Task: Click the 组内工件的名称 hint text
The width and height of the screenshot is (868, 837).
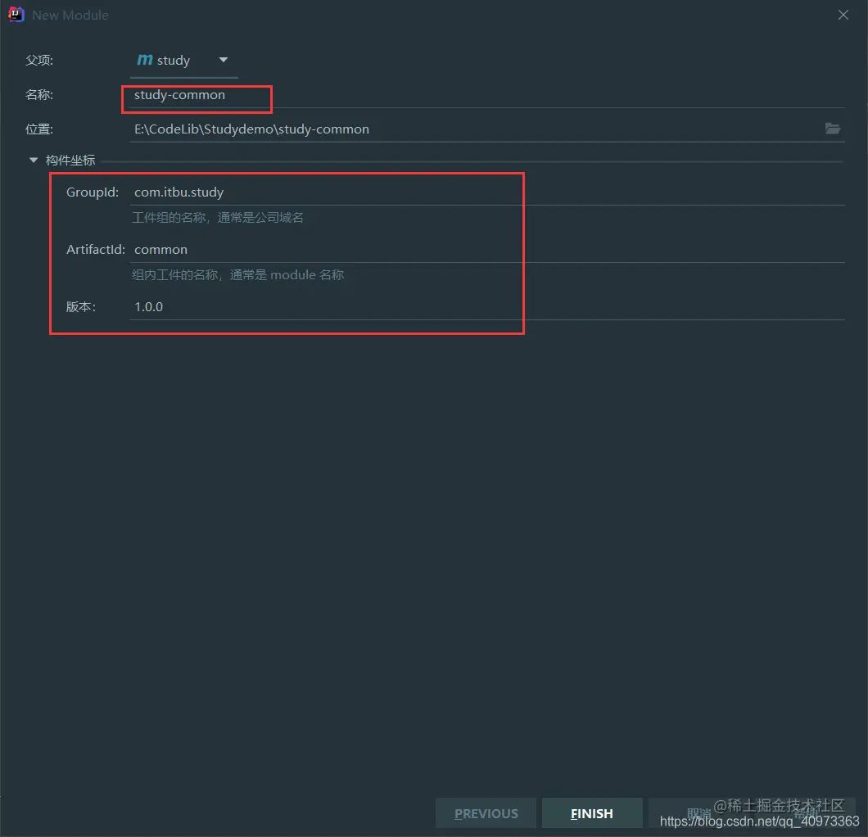Action: 238,275
